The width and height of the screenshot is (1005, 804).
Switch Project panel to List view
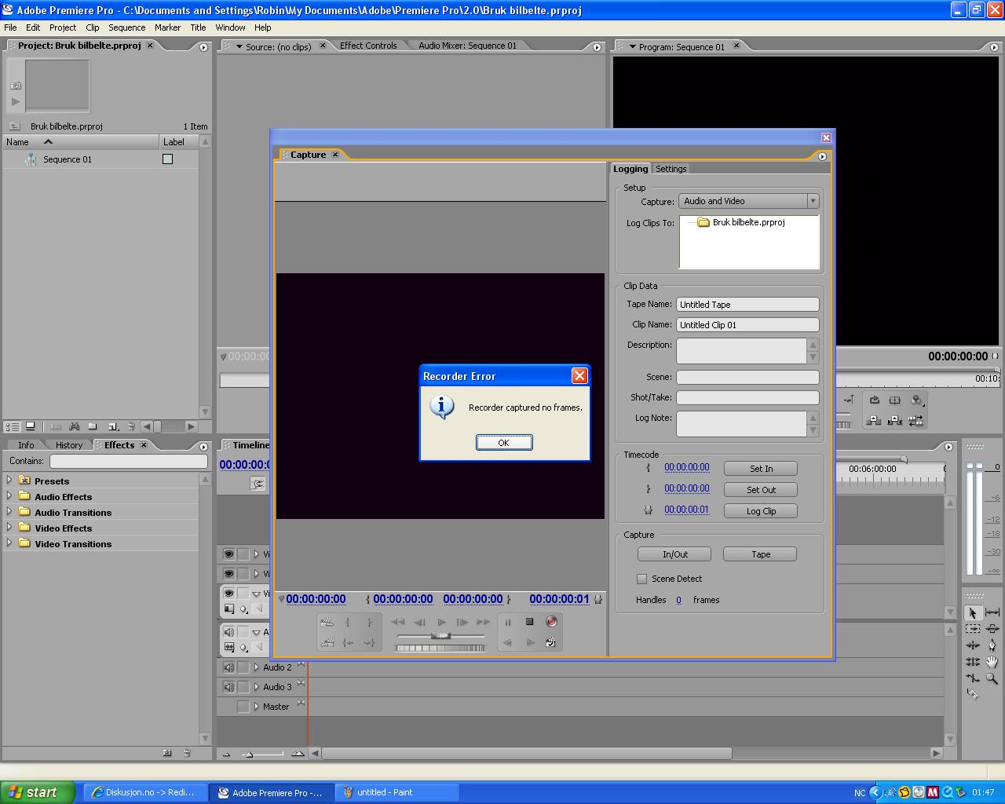click(13, 426)
